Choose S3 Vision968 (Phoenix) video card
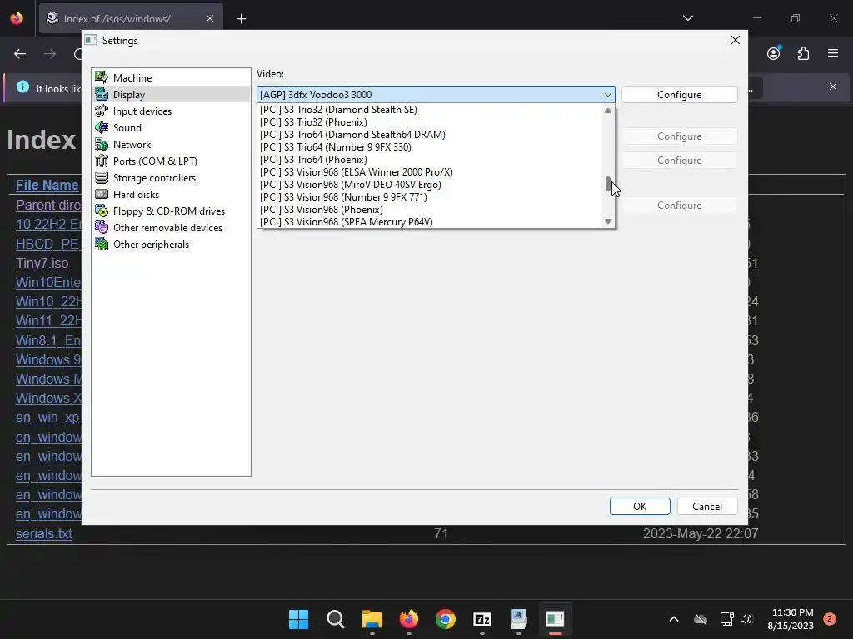This screenshot has height=639, width=853. 430,210
